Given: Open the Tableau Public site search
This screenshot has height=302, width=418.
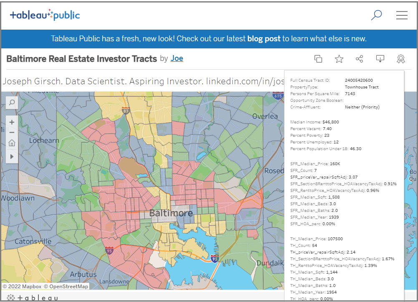Looking at the screenshot, I should pyautogui.click(x=376, y=15).
